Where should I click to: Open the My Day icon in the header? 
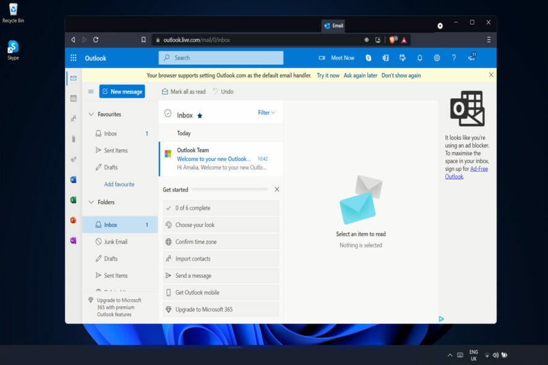pos(403,58)
